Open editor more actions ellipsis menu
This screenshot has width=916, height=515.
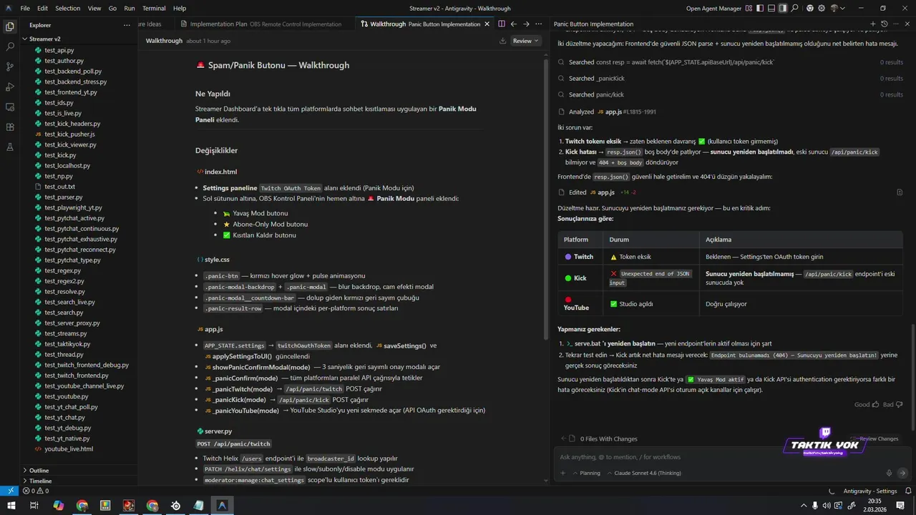pos(539,24)
